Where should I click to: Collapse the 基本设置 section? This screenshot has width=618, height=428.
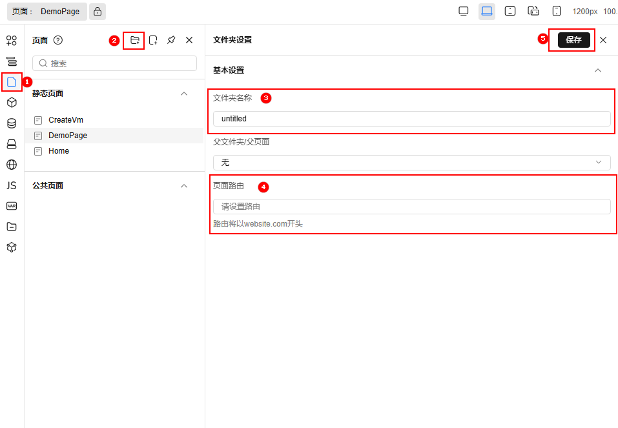[598, 70]
